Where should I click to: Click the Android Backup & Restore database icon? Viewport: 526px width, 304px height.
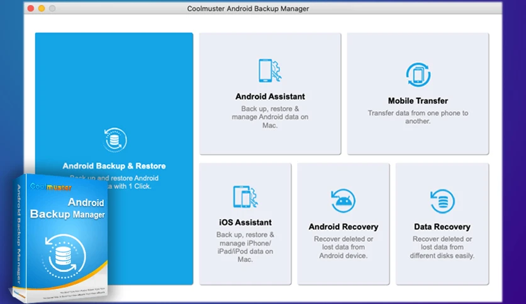tap(115, 139)
